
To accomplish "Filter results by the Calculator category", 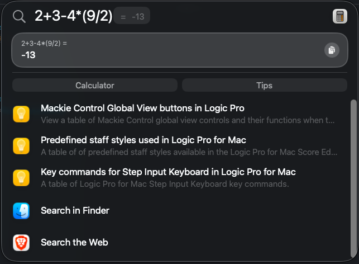I will (95, 86).
